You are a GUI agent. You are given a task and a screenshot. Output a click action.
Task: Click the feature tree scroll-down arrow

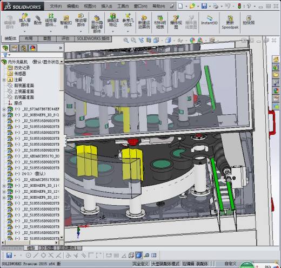(62, 238)
